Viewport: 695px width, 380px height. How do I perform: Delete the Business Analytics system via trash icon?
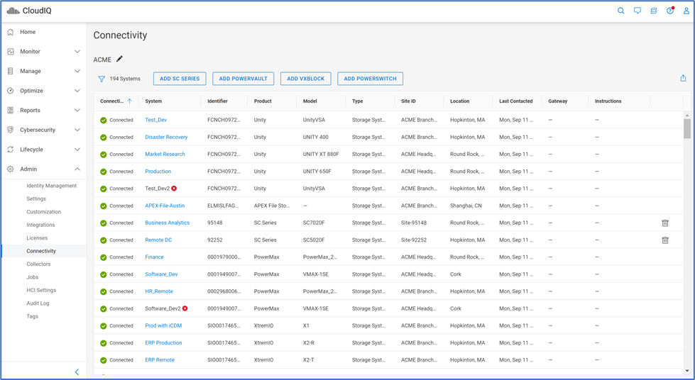(x=665, y=223)
